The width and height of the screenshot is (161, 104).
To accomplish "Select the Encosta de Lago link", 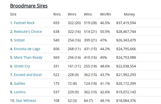I will [27, 49].
